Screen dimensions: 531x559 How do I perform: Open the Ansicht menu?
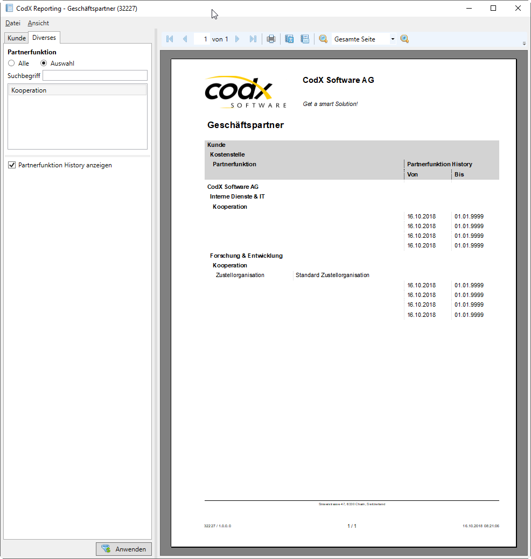tap(38, 23)
